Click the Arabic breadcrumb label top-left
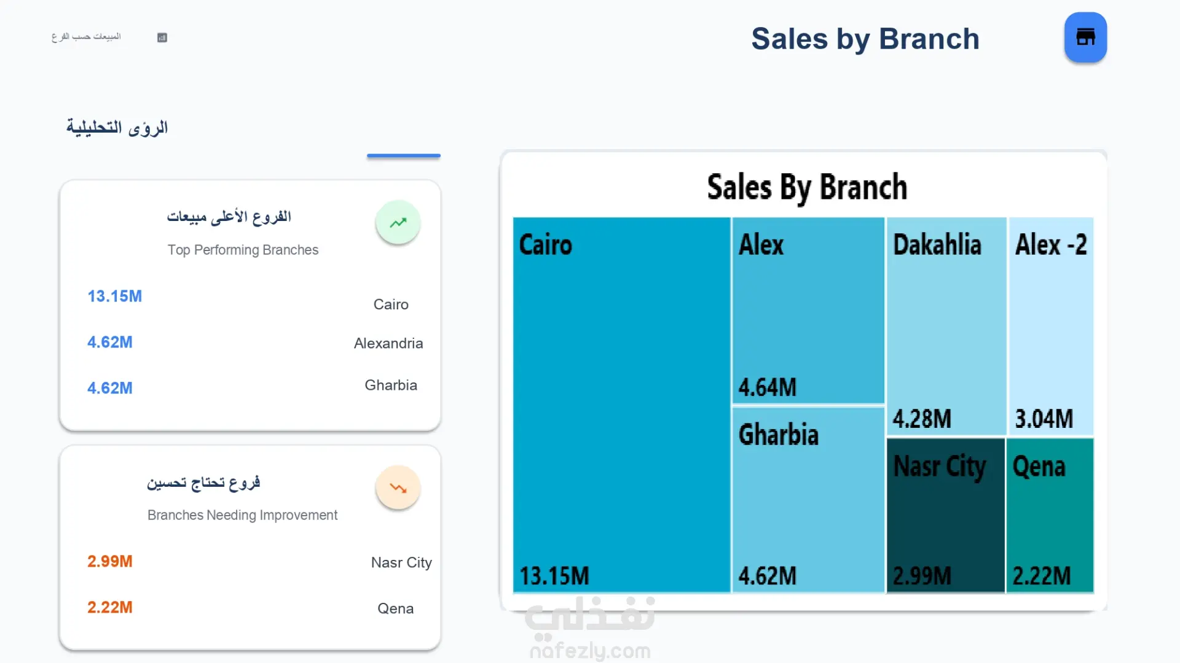The width and height of the screenshot is (1180, 663). [86, 37]
